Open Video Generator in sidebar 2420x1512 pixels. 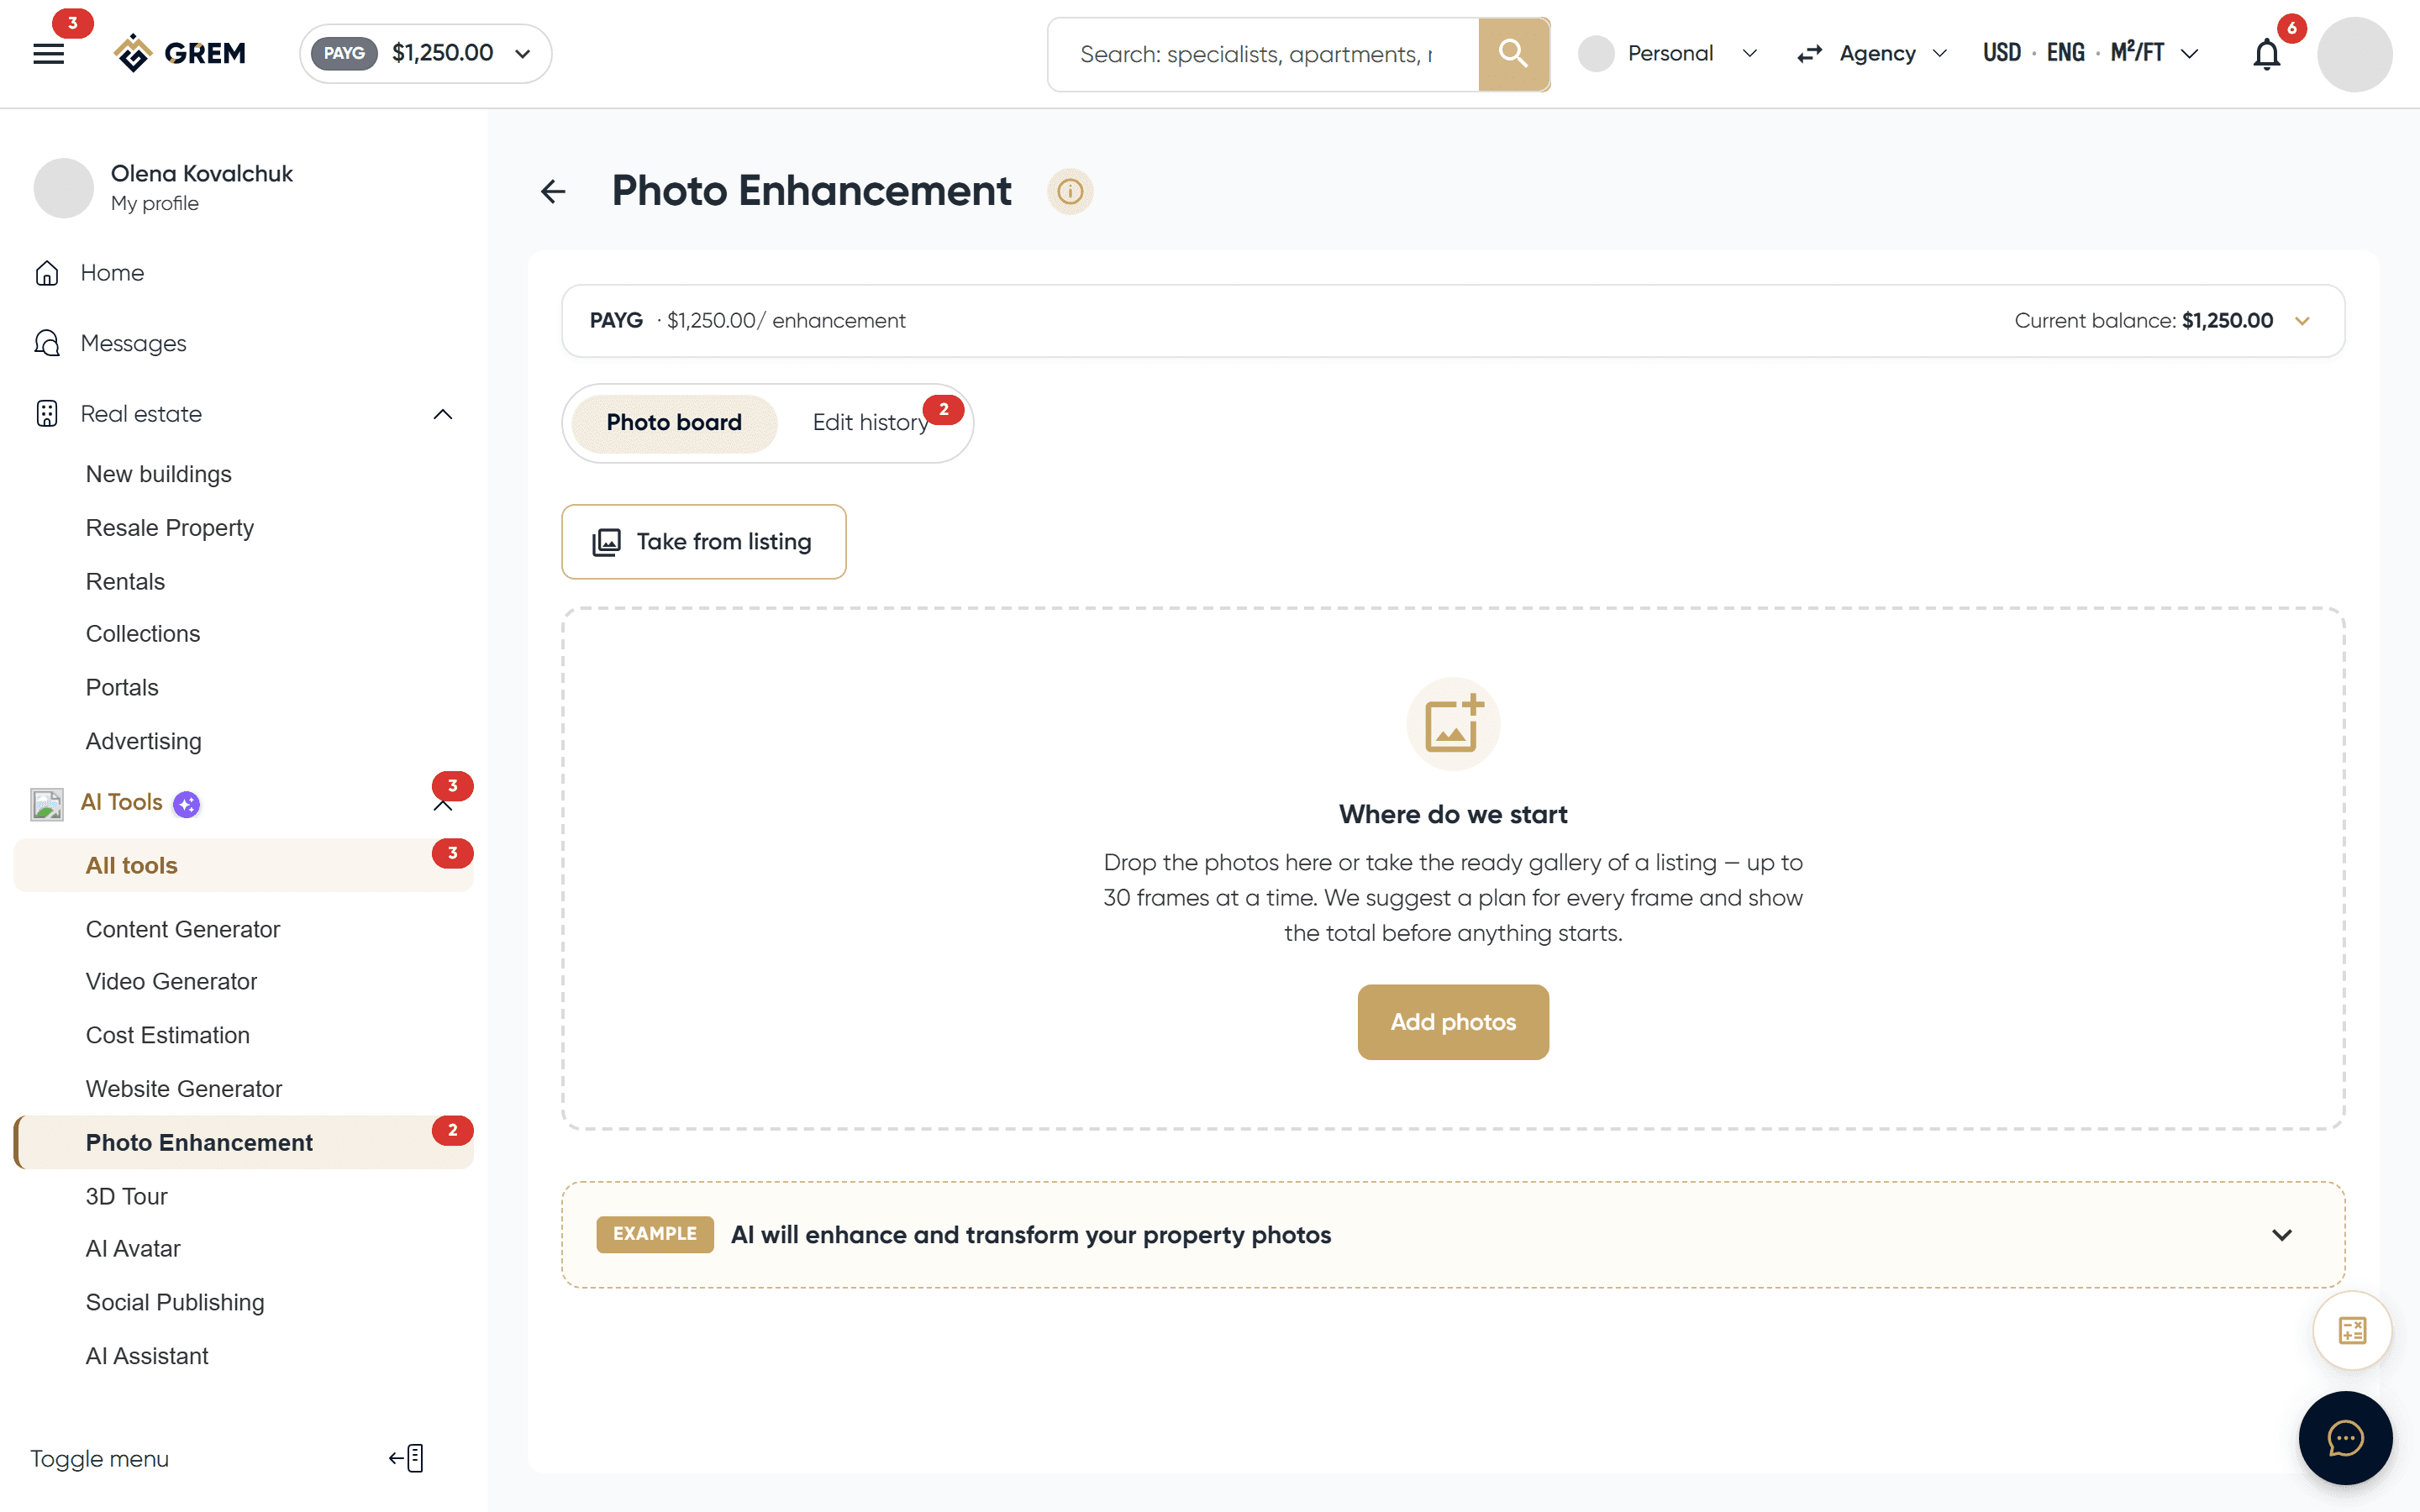172,982
